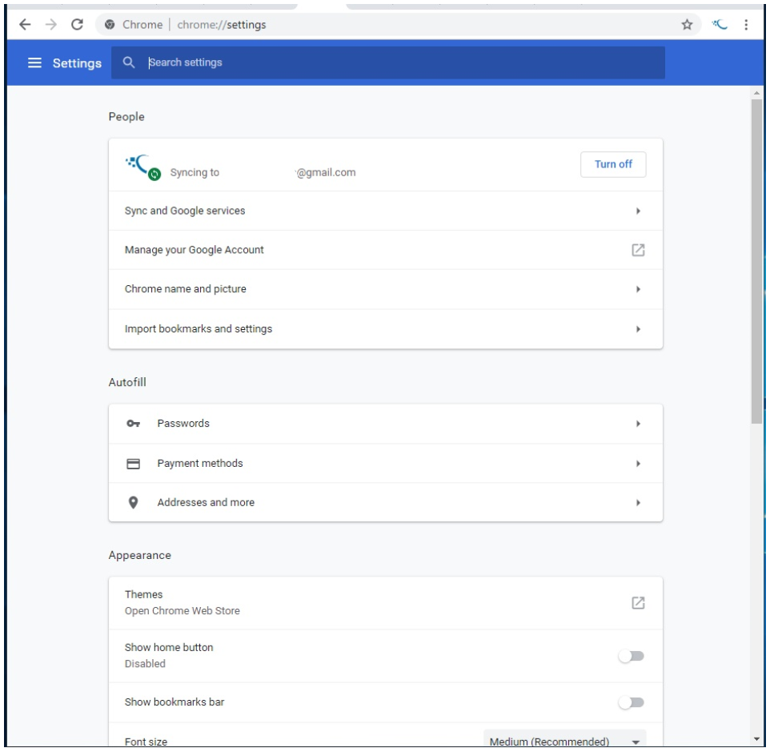Turn on the Show bookmarks bar toggle
This screenshot has height=752, width=770.
coord(631,702)
